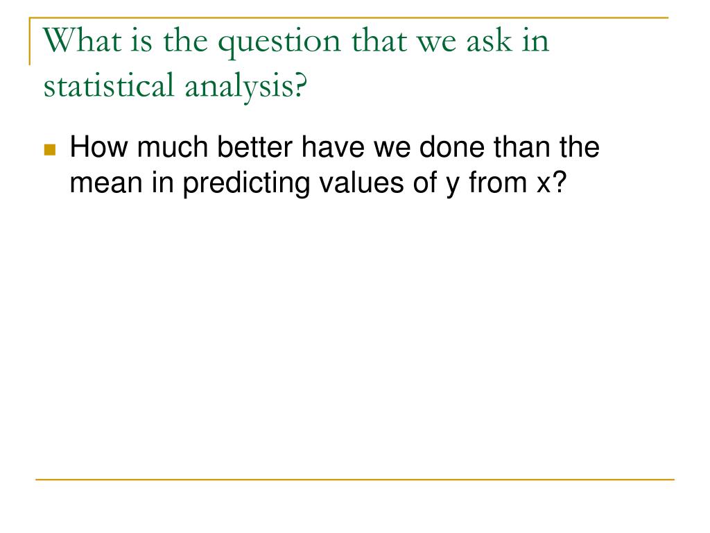Click the yellow square bullet marker

pyautogui.click(x=50, y=150)
